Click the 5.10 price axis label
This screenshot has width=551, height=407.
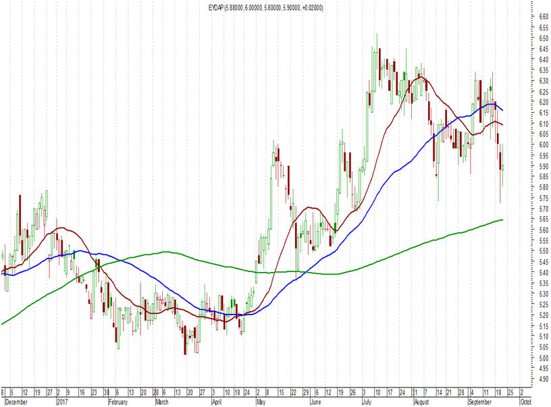(x=544, y=336)
